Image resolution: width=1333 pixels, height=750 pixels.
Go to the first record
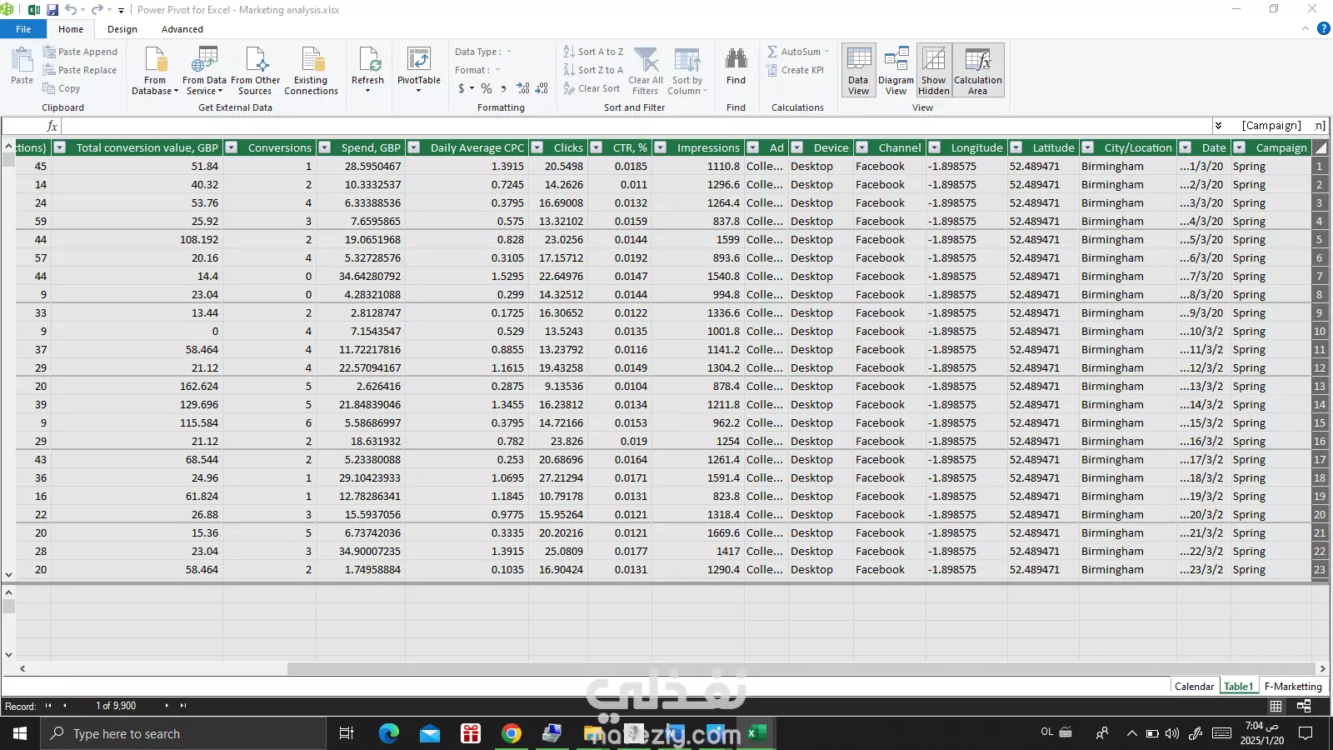coord(48,706)
